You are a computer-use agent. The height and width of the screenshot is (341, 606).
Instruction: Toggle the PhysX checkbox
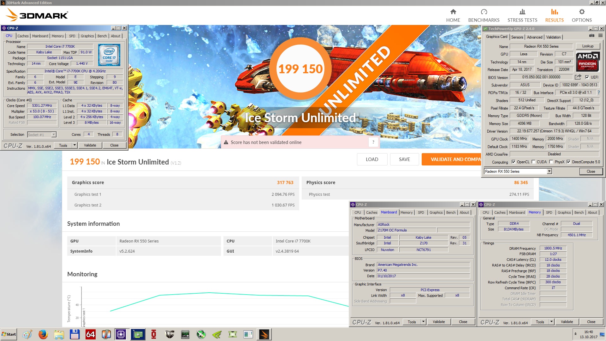tap(551, 162)
